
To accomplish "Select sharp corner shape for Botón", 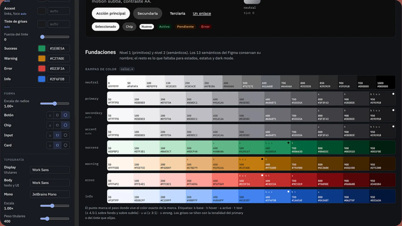I will click(x=50, y=115).
